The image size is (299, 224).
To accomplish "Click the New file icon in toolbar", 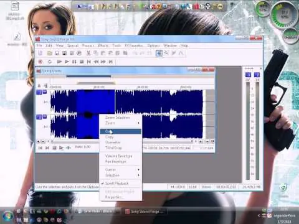I will [40, 53].
